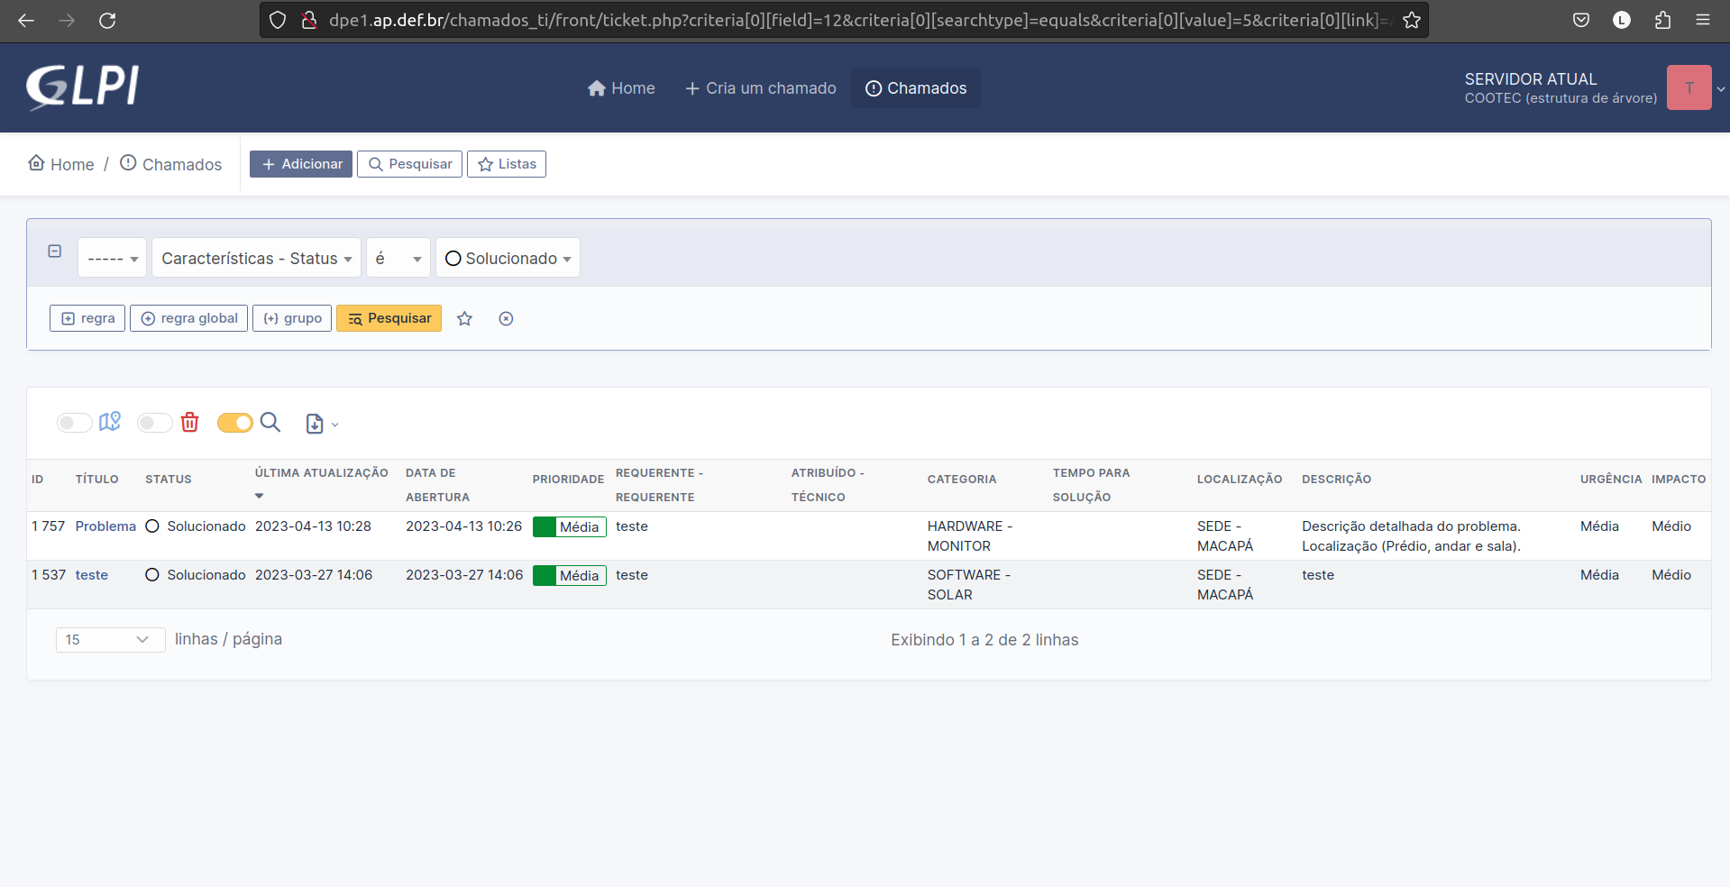This screenshot has width=1730, height=887.
Task: Click Firefox bookmark star in address bar
Action: [1411, 20]
